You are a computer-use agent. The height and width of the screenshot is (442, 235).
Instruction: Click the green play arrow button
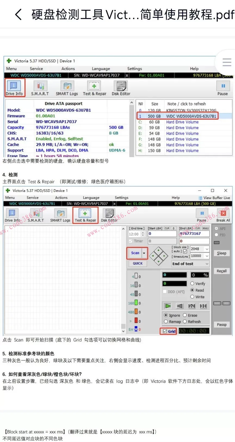[x=168, y=306]
